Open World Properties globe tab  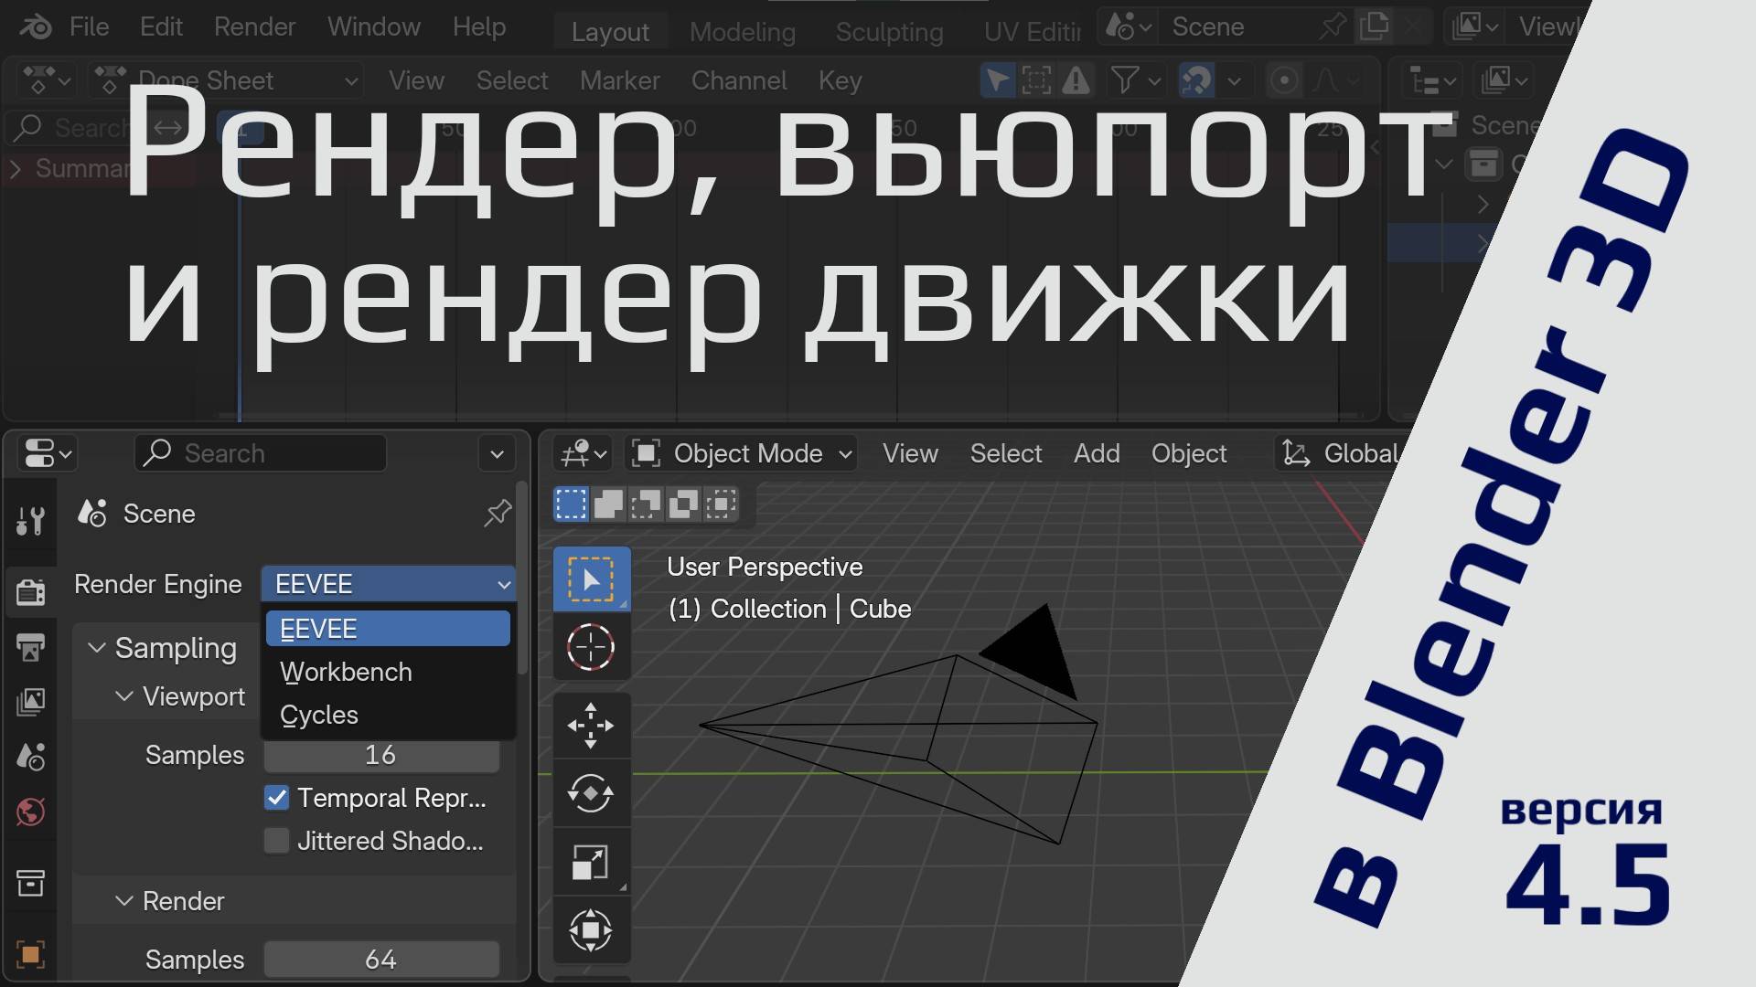(31, 811)
